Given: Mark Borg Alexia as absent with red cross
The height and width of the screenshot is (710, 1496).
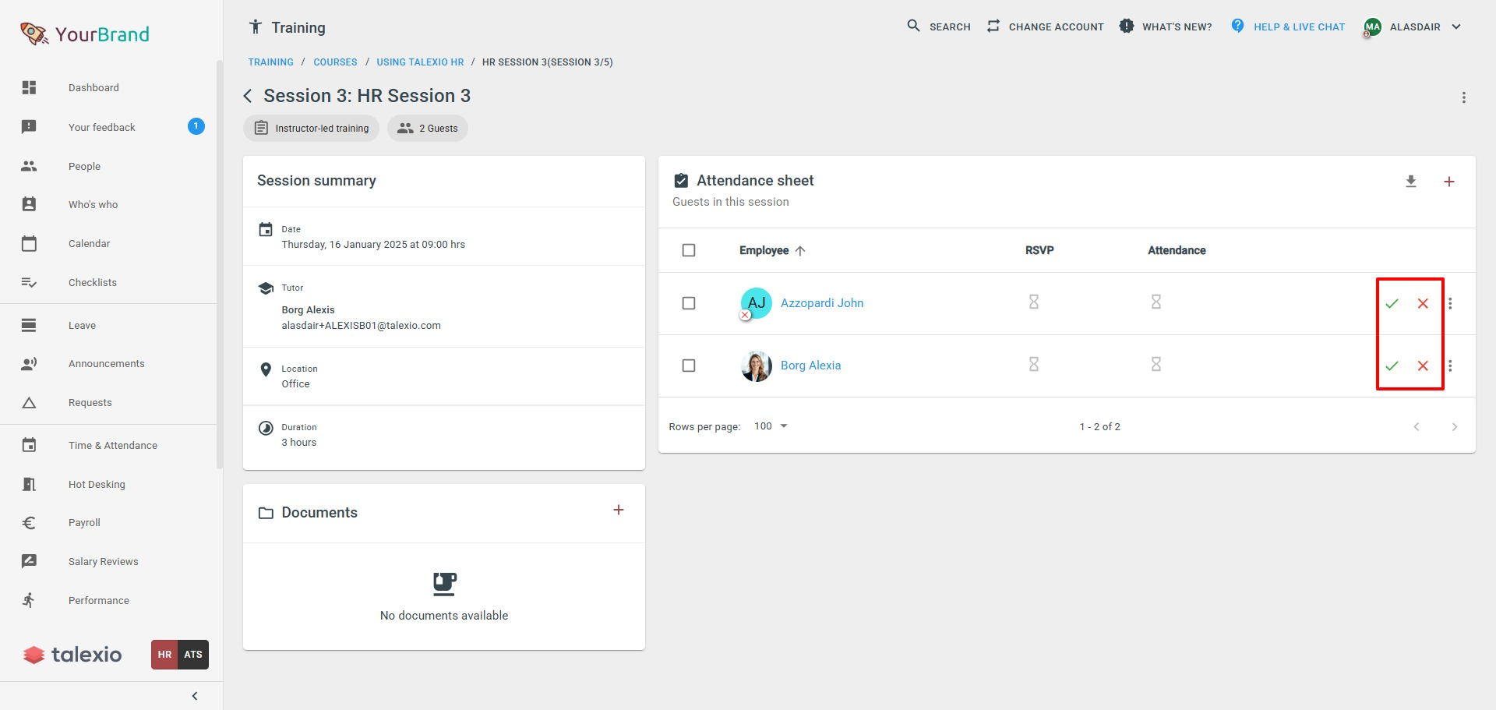Looking at the screenshot, I should 1423,366.
